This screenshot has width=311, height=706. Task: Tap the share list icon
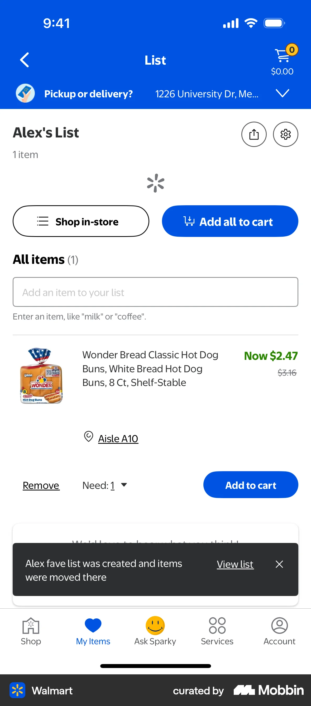click(x=254, y=134)
